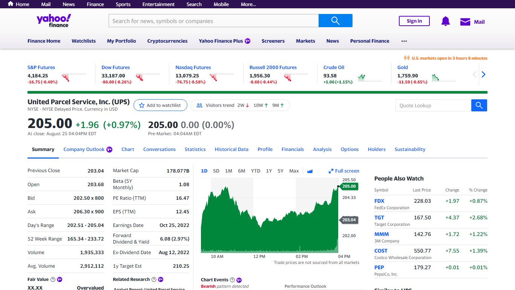515x290 pixels.
Task: Open Sports in the top bar
Action: [x=123, y=4]
